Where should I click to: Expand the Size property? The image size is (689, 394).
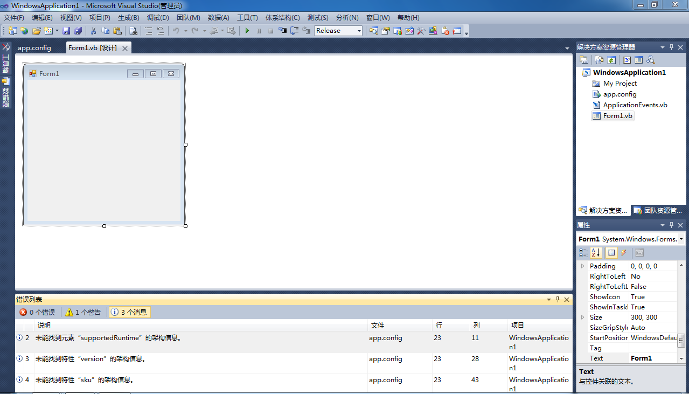pos(582,317)
